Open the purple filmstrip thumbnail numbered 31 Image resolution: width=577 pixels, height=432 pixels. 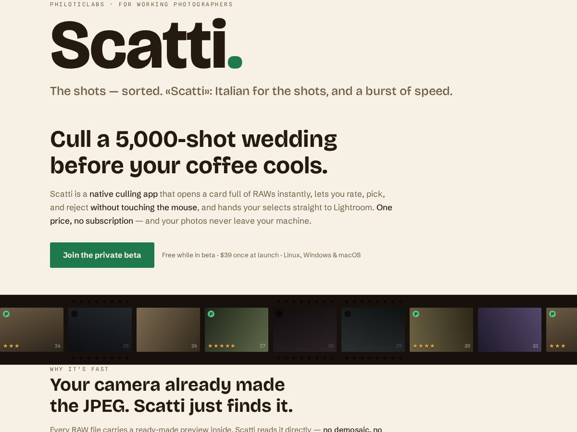click(x=510, y=330)
